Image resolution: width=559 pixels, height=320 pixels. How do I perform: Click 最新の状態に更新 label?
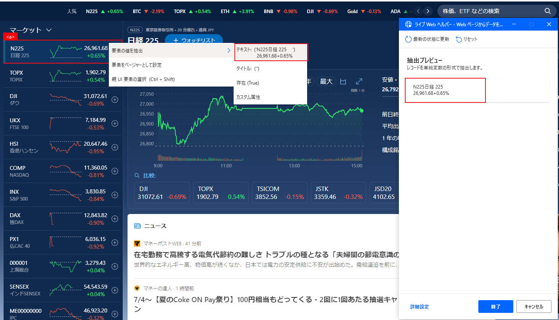coord(431,39)
